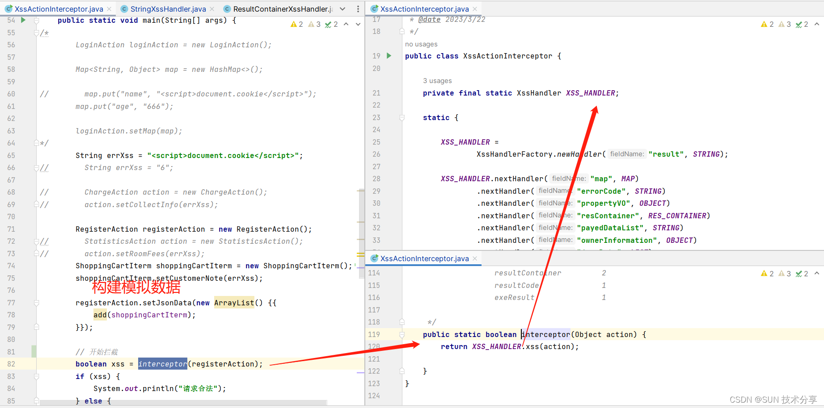Collapse comment fold marker at line 64

[37, 143]
